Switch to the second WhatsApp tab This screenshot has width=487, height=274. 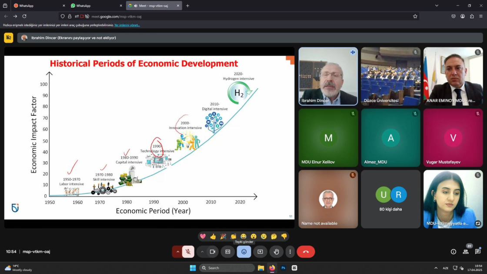[x=96, y=6]
